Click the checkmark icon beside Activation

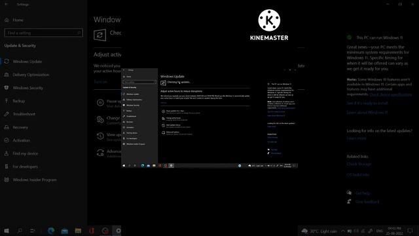pos(7,140)
